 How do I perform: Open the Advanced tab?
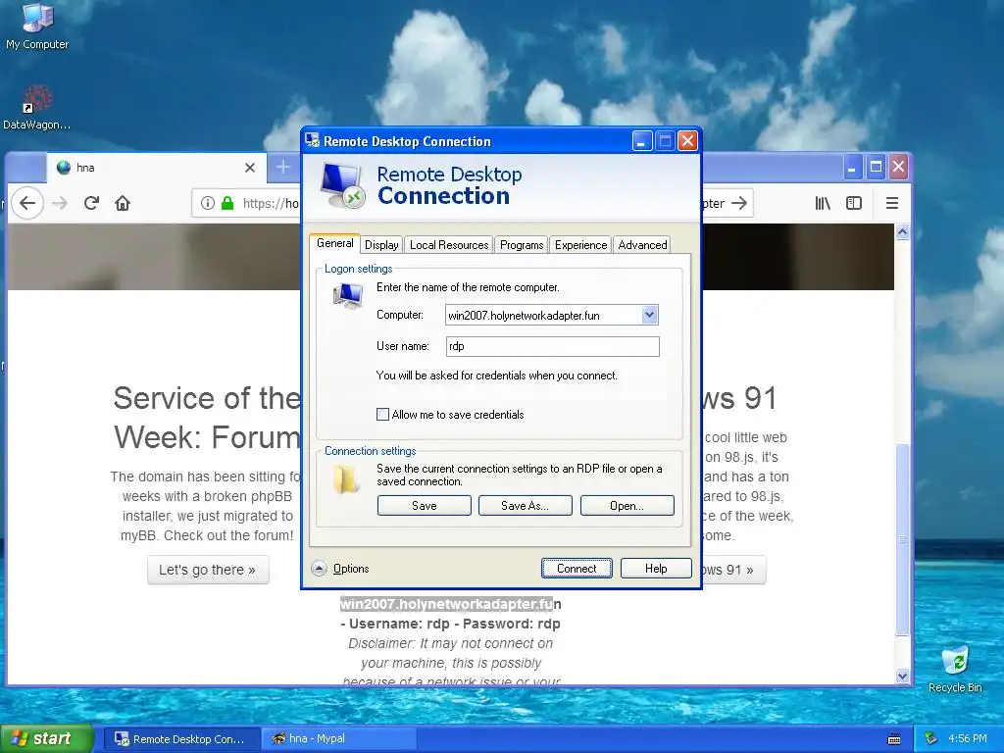click(x=642, y=244)
